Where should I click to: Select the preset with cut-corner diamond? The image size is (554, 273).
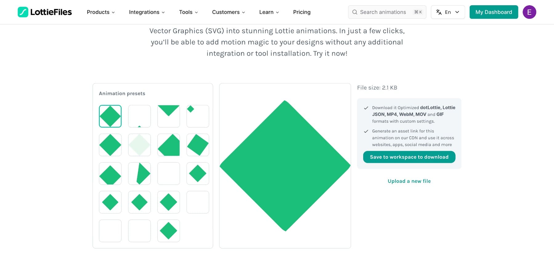point(169,145)
